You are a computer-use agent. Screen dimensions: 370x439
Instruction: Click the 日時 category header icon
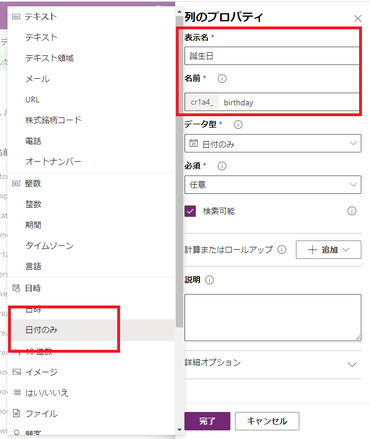[x=16, y=288]
